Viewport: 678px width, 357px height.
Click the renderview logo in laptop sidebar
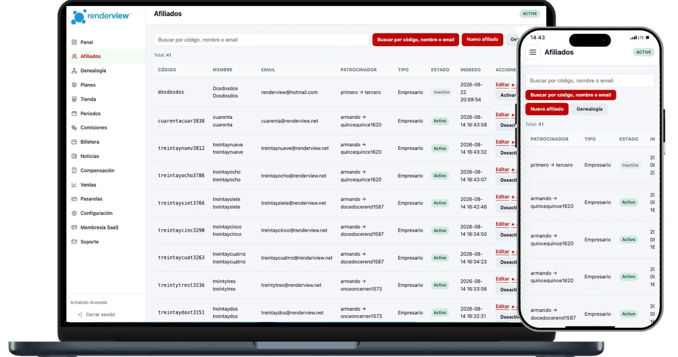tap(101, 17)
